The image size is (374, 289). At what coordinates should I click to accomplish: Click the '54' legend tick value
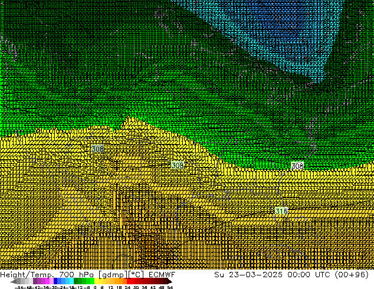point(170,288)
